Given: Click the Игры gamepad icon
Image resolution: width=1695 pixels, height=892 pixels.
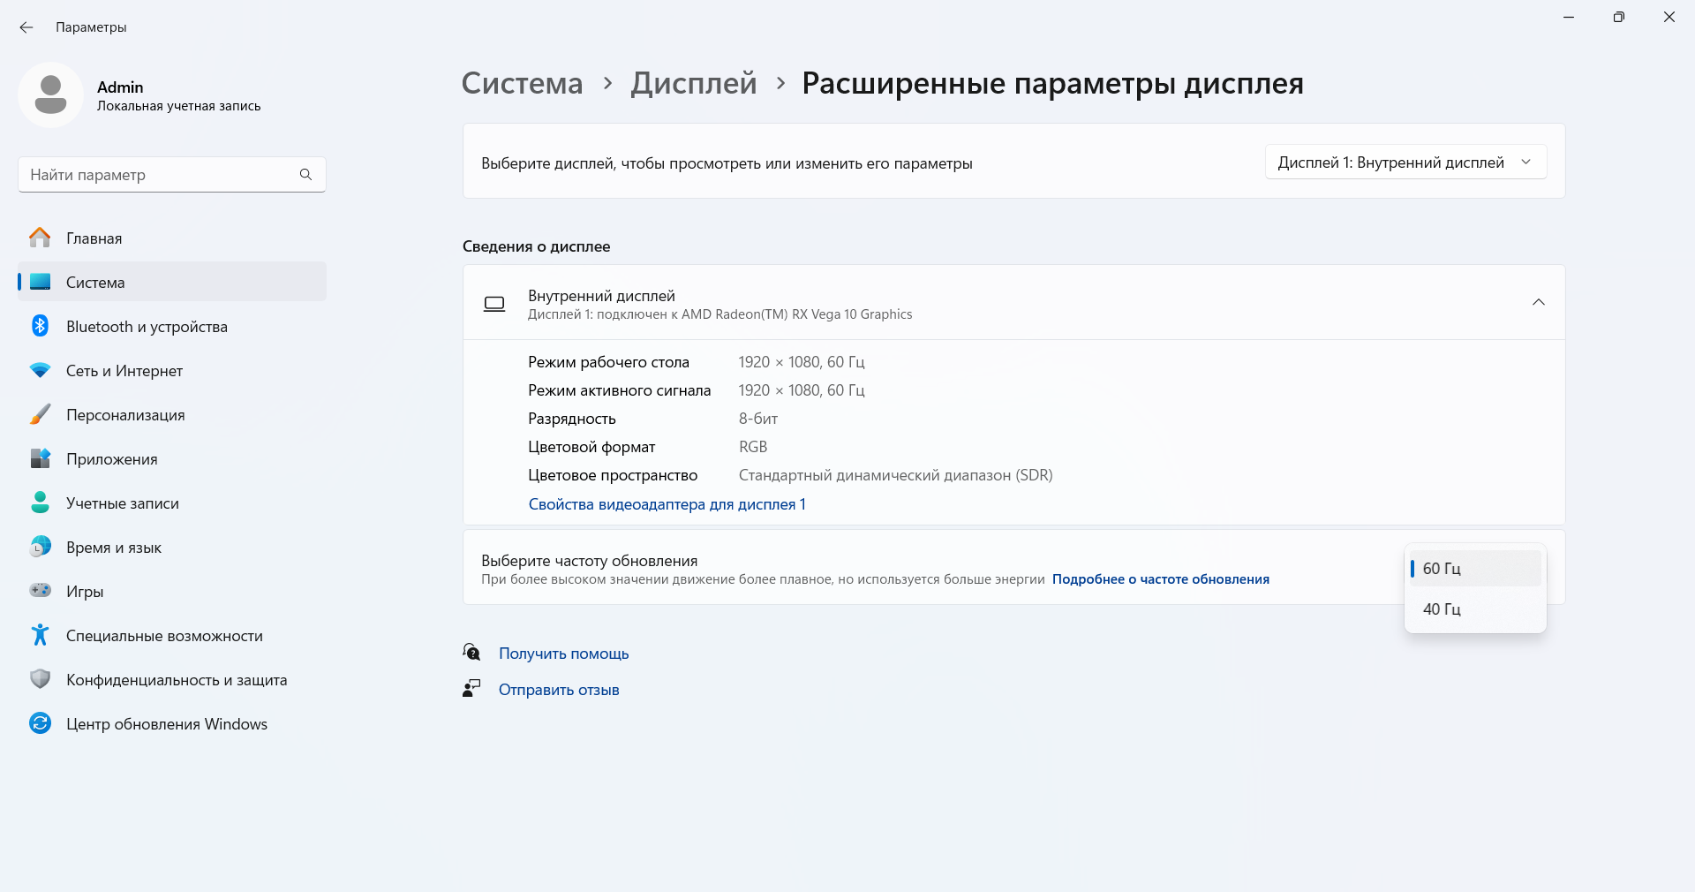Looking at the screenshot, I should (40, 590).
